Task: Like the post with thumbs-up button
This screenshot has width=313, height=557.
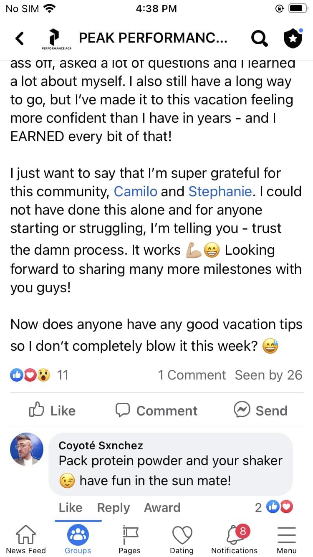Action: pyautogui.click(x=54, y=410)
